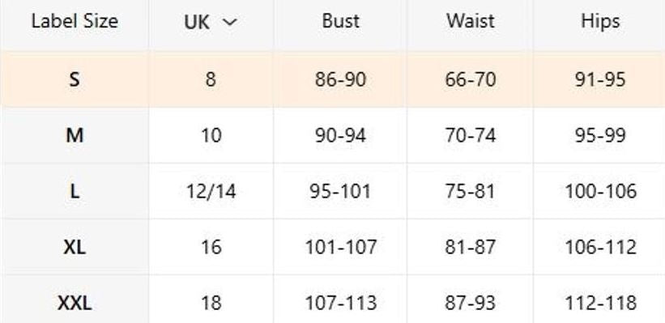This screenshot has width=665, height=323.
Task: Click the bust measurement 107-113 cell
Action: (340, 303)
